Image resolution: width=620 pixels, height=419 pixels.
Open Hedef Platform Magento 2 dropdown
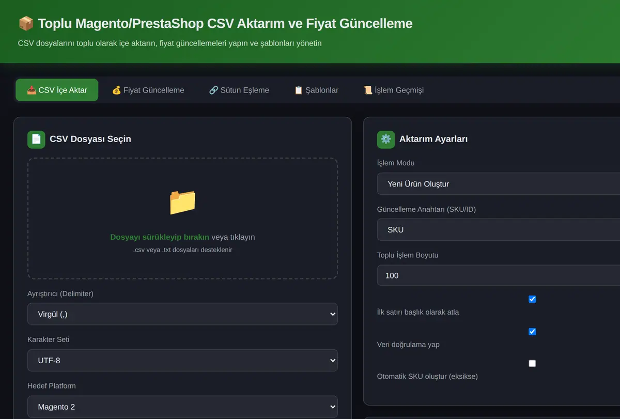tap(182, 407)
